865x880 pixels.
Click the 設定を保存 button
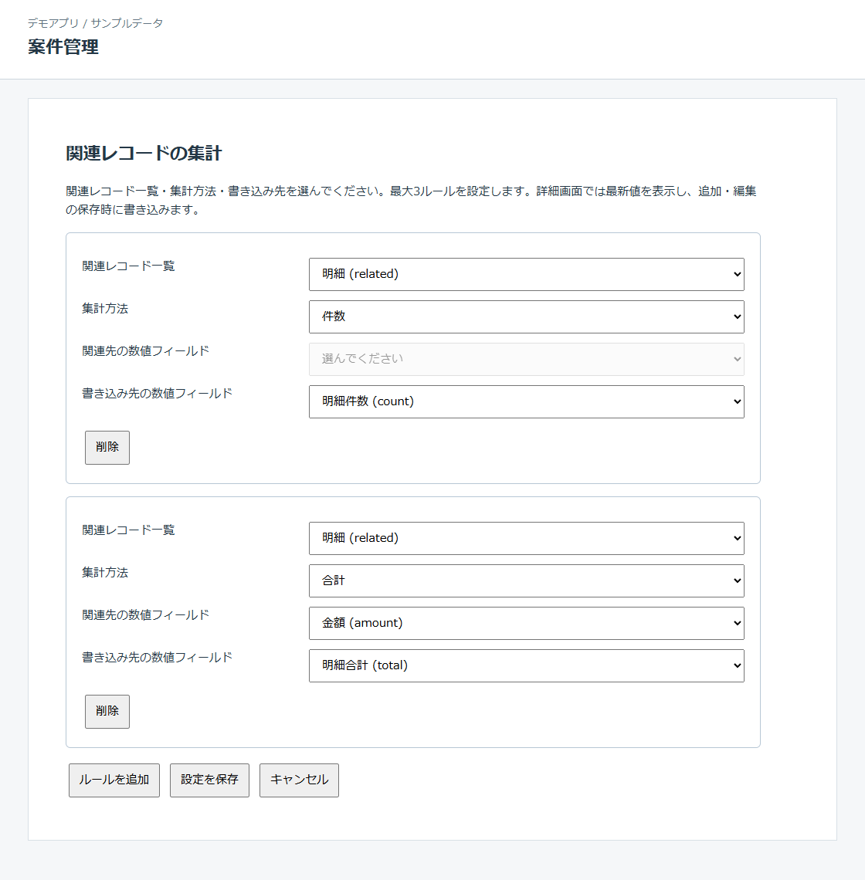point(209,780)
